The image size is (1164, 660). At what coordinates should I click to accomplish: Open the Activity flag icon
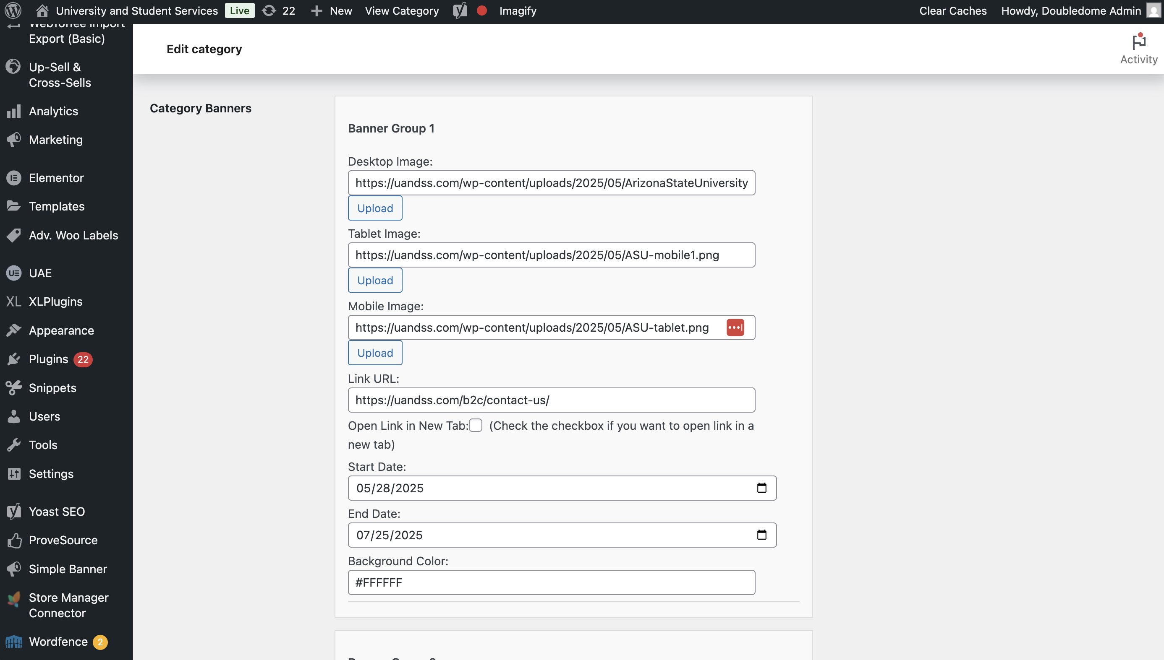click(1138, 41)
